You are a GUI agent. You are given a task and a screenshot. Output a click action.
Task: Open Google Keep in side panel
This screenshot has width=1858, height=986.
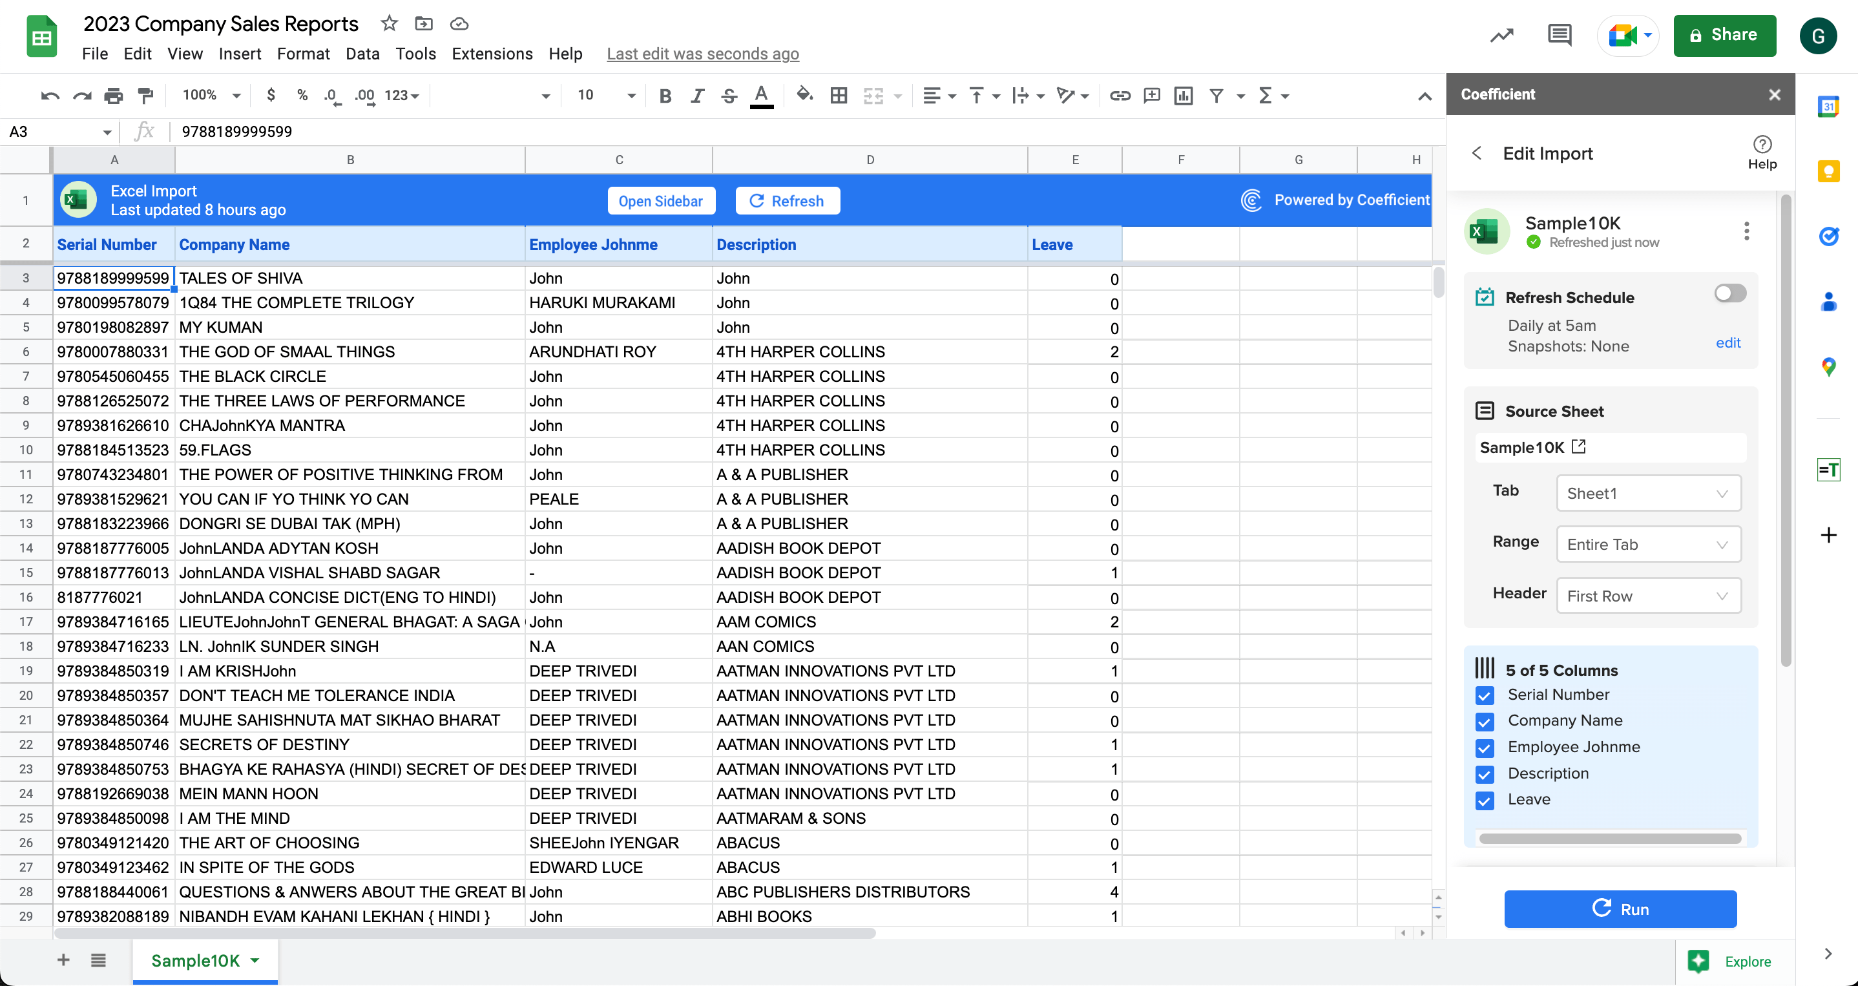pyautogui.click(x=1828, y=172)
